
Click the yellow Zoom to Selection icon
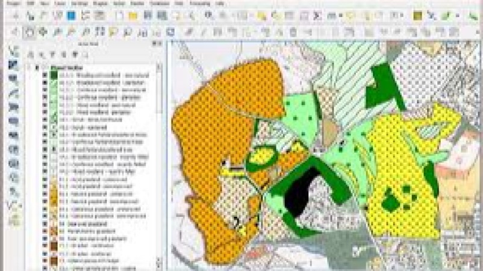pyautogui.click(x=113, y=32)
